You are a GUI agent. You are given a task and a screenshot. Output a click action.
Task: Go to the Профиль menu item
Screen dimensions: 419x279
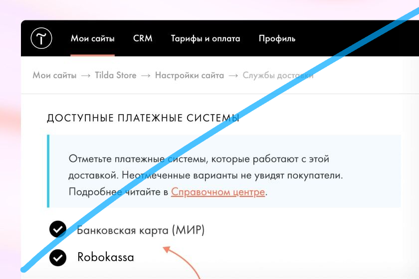[277, 39]
